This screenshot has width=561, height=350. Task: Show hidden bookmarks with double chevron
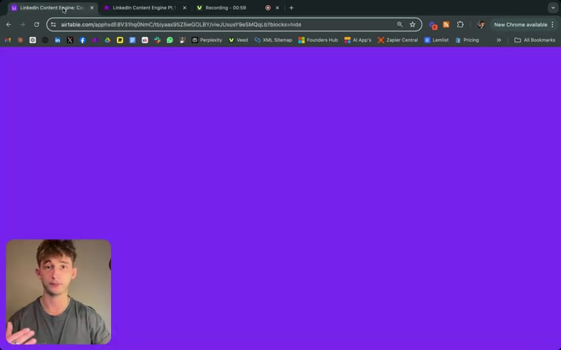[499, 40]
